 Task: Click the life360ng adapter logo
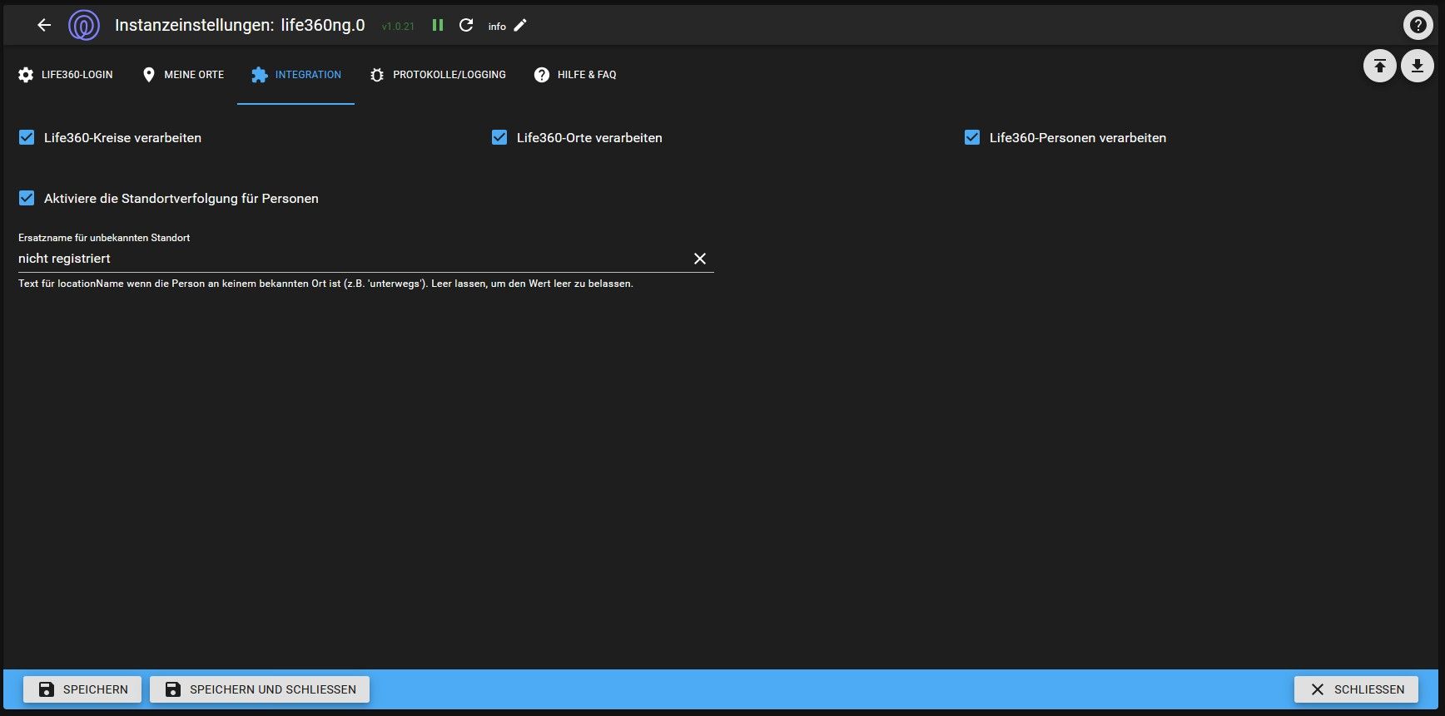point(84,25)
